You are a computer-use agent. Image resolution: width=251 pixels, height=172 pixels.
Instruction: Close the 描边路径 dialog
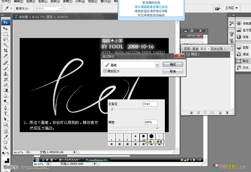(179, 56)
